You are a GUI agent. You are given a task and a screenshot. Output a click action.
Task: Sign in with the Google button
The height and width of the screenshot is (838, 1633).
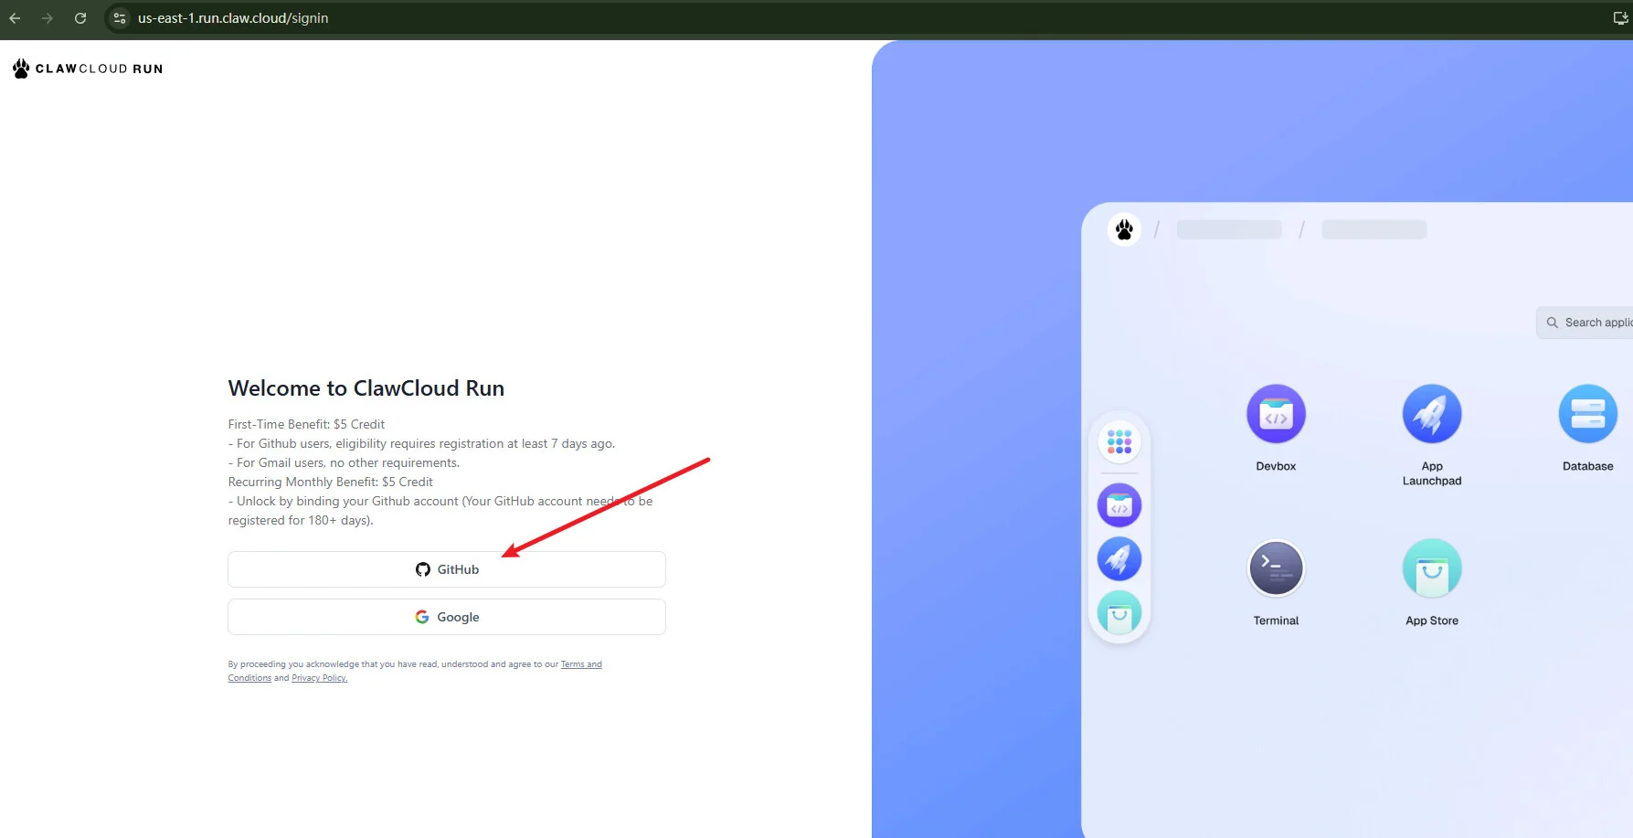(447, 617)
